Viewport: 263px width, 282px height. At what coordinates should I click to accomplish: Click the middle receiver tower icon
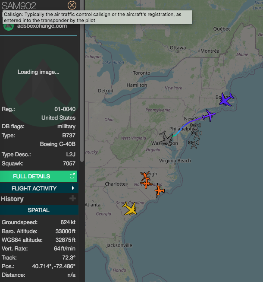click(x=197, y=135)
